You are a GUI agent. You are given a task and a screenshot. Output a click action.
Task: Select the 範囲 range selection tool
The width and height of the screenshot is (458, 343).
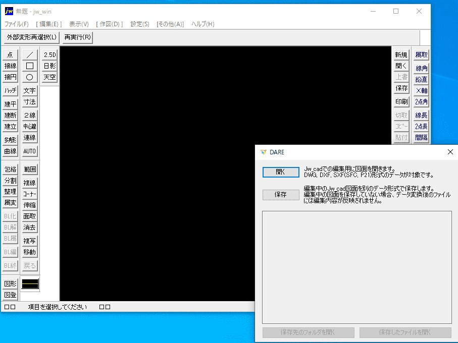(30, 169)
